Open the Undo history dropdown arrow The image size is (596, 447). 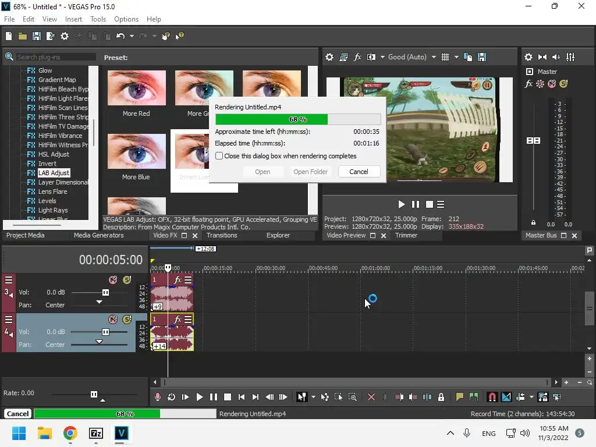click(x=132, y=36)
